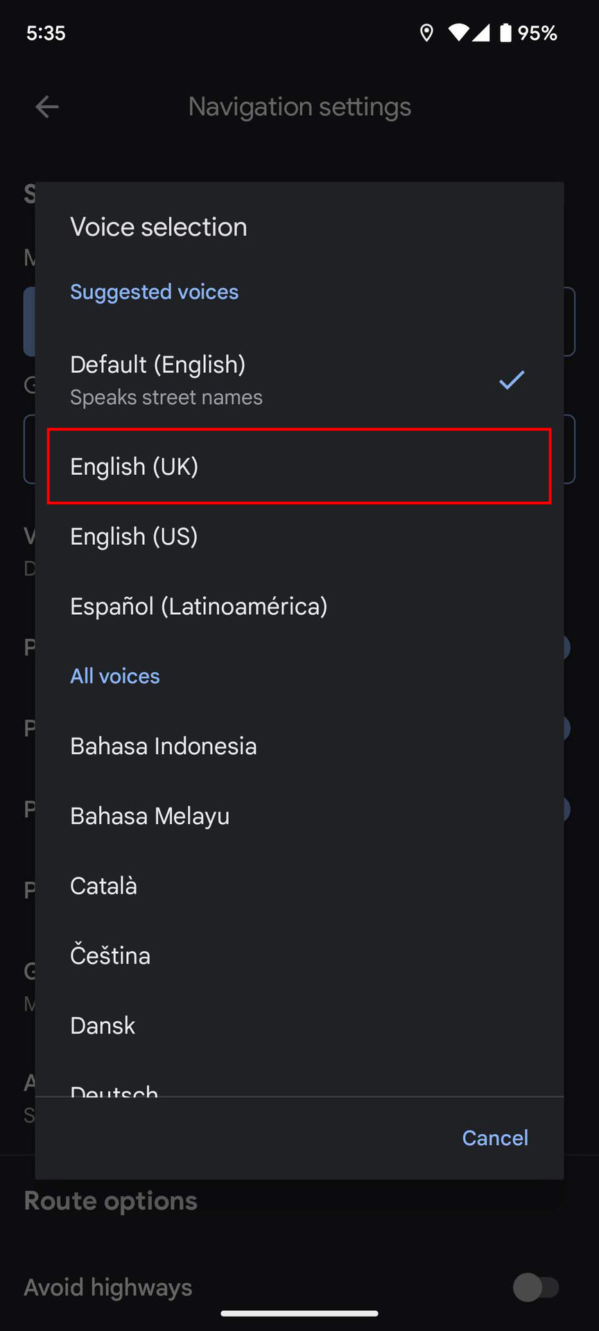Tap the battery status icon

tap(506, 33)
